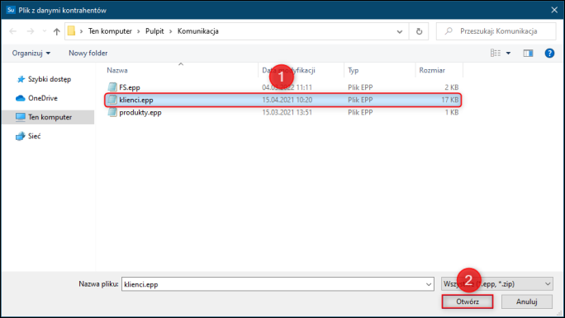Select Sieć in the navigation pane
Screen dimensions: 565x318
click(34, 136)
